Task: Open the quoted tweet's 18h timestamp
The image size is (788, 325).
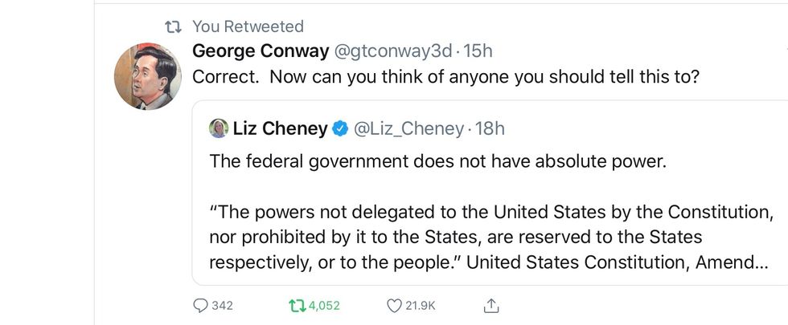Action: tap(490, 128)
